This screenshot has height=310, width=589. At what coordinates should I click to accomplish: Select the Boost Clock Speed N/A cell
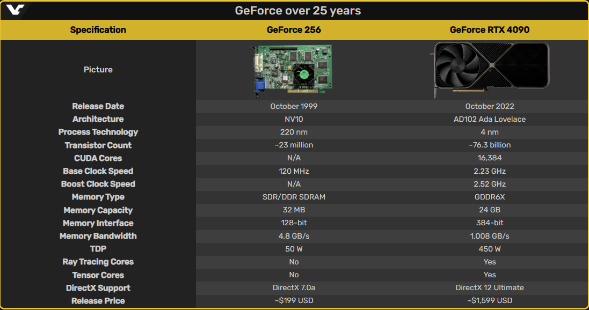(294, 184)
